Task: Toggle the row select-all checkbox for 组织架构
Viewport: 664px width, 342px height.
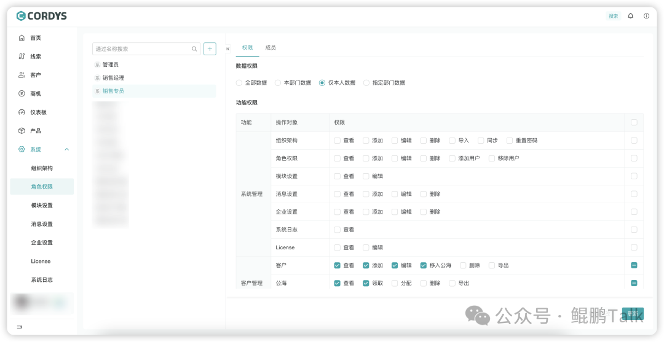Action: [634, 141]
